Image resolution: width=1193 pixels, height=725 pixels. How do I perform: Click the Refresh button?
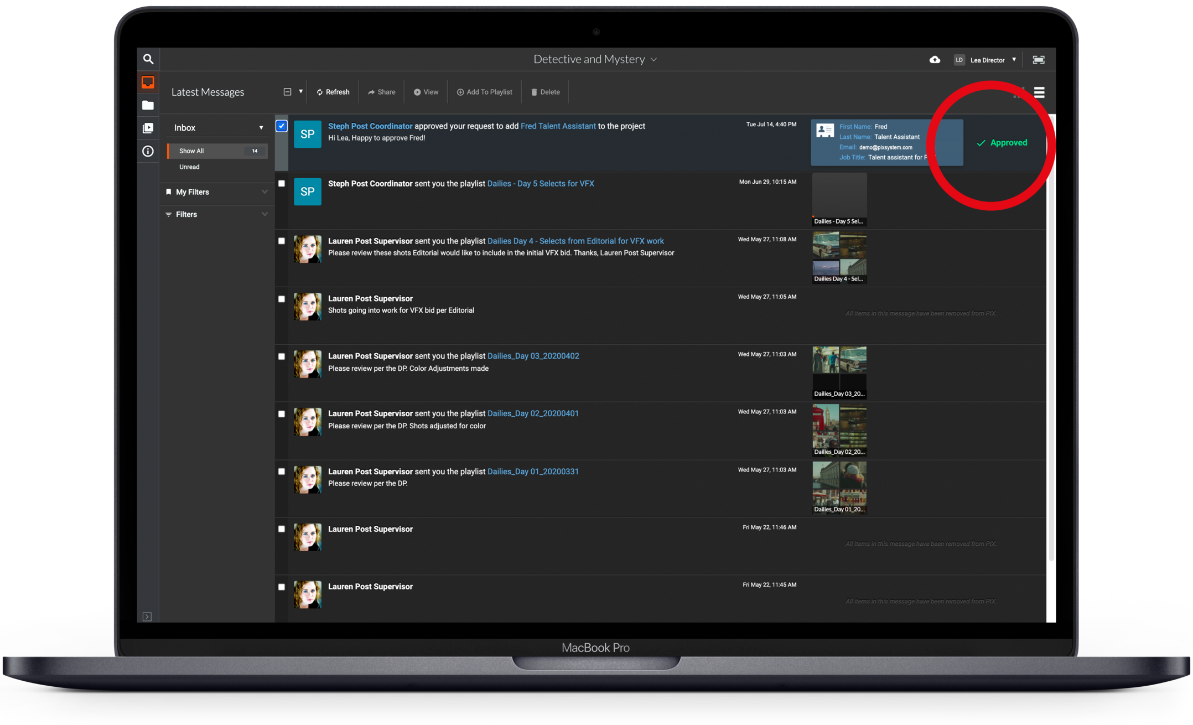[333, 92]
